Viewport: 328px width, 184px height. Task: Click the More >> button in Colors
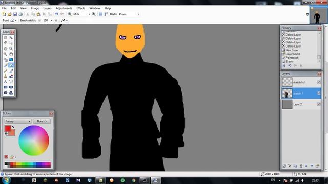[x=42, y=121]
